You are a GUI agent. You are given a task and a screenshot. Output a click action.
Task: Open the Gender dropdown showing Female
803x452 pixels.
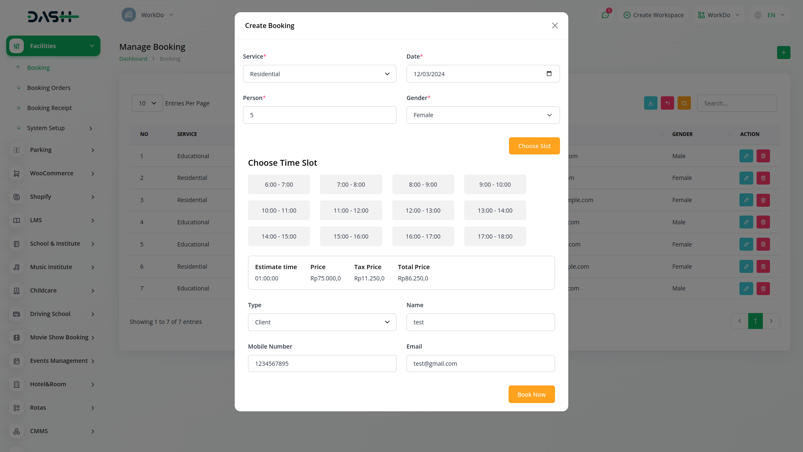483,115
